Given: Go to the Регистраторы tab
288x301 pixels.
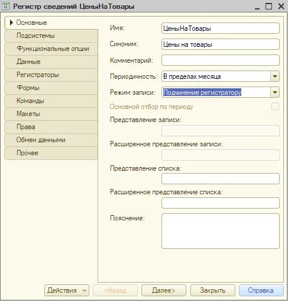Looking at the screenshot, I should 51,75.
